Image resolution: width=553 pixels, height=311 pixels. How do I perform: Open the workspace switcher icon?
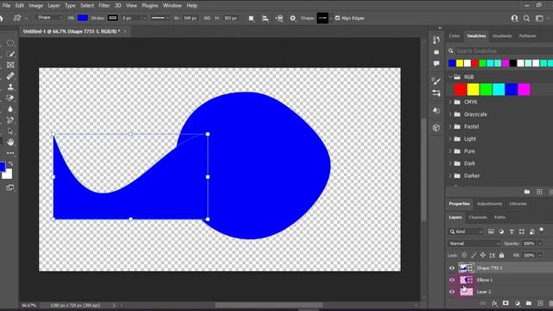[539, 18]
